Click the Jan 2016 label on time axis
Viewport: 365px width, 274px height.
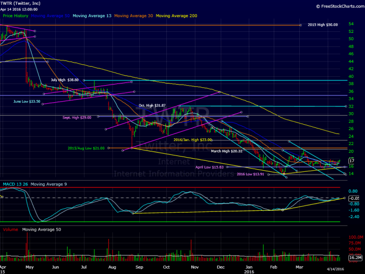click(249, 269)
